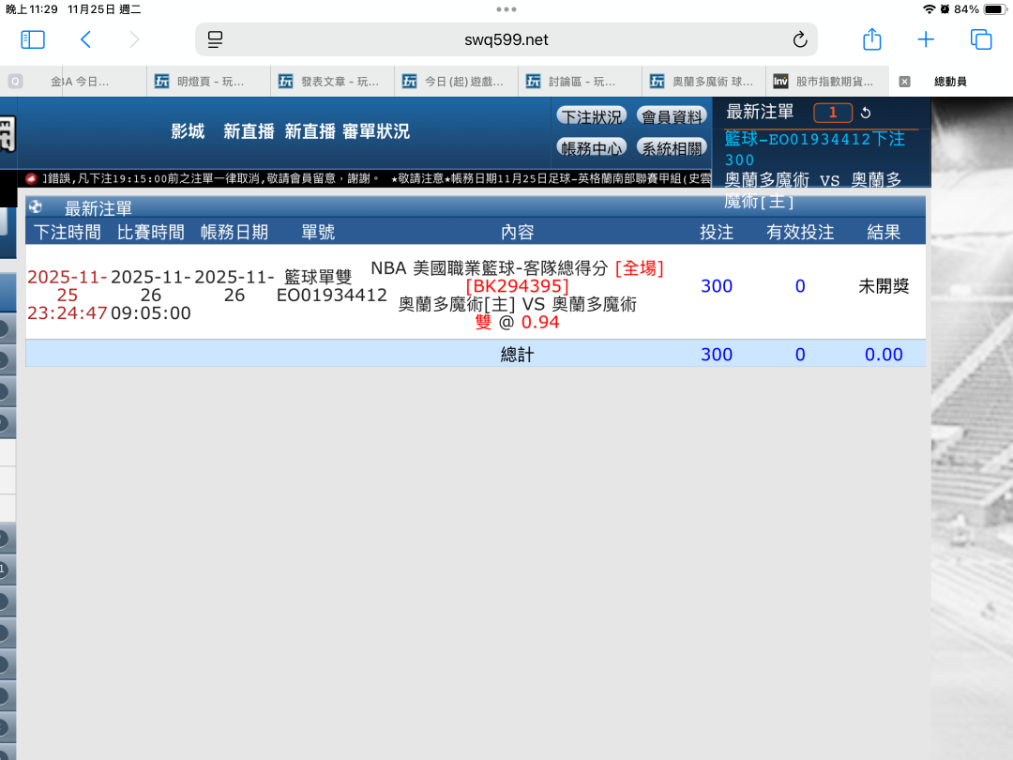
Task: Open the 審單狀況 menu item
Action: [x=375, y=131]
